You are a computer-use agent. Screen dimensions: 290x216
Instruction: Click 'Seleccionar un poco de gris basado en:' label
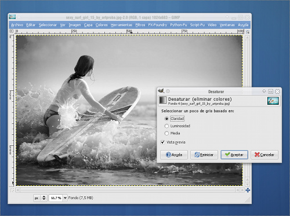(x=198, y=111)
